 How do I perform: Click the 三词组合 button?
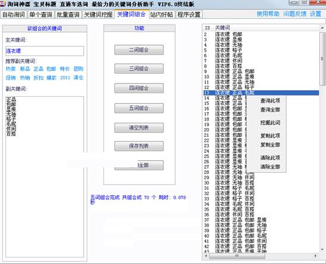139,69
